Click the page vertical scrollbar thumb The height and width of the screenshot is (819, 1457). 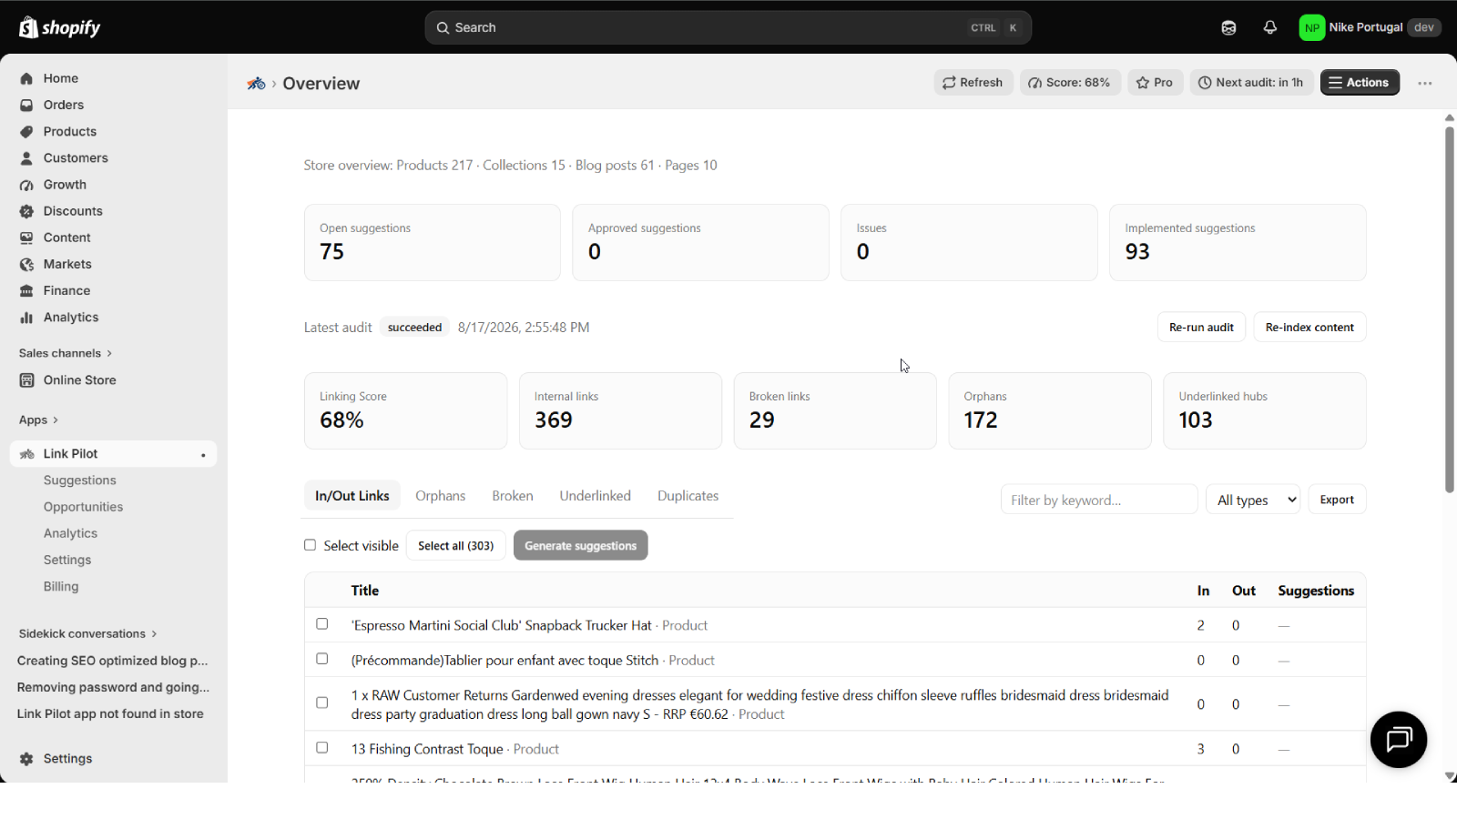point(1450,309)
